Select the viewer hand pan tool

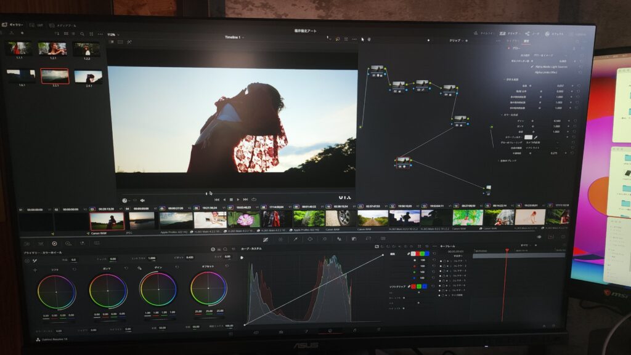(368, 39)
